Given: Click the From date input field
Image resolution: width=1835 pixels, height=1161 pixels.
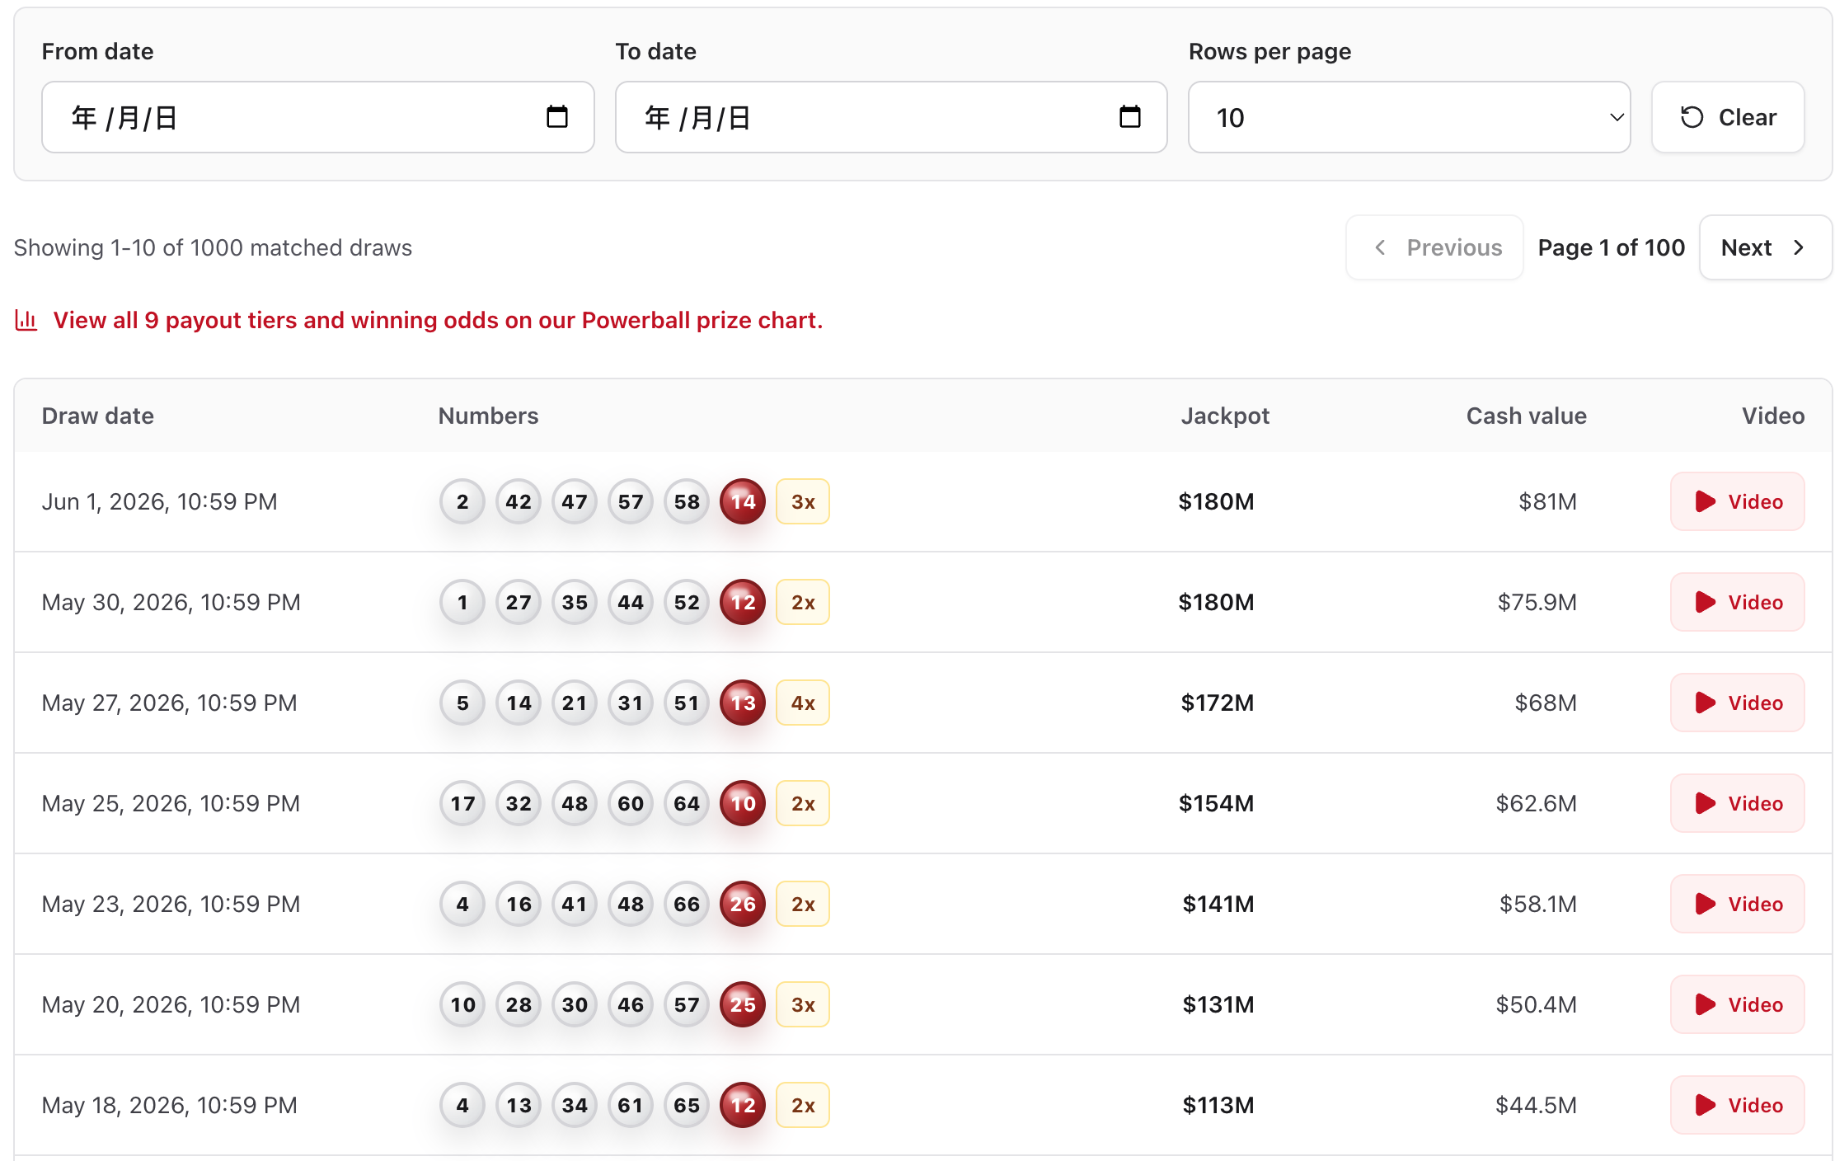Looking at the screenshot, I should coord(318,117).
